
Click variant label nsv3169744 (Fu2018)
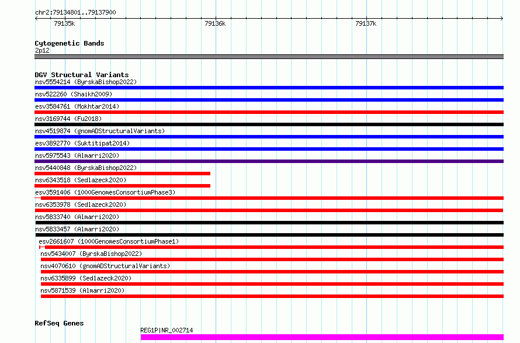[x=68, y=119]
